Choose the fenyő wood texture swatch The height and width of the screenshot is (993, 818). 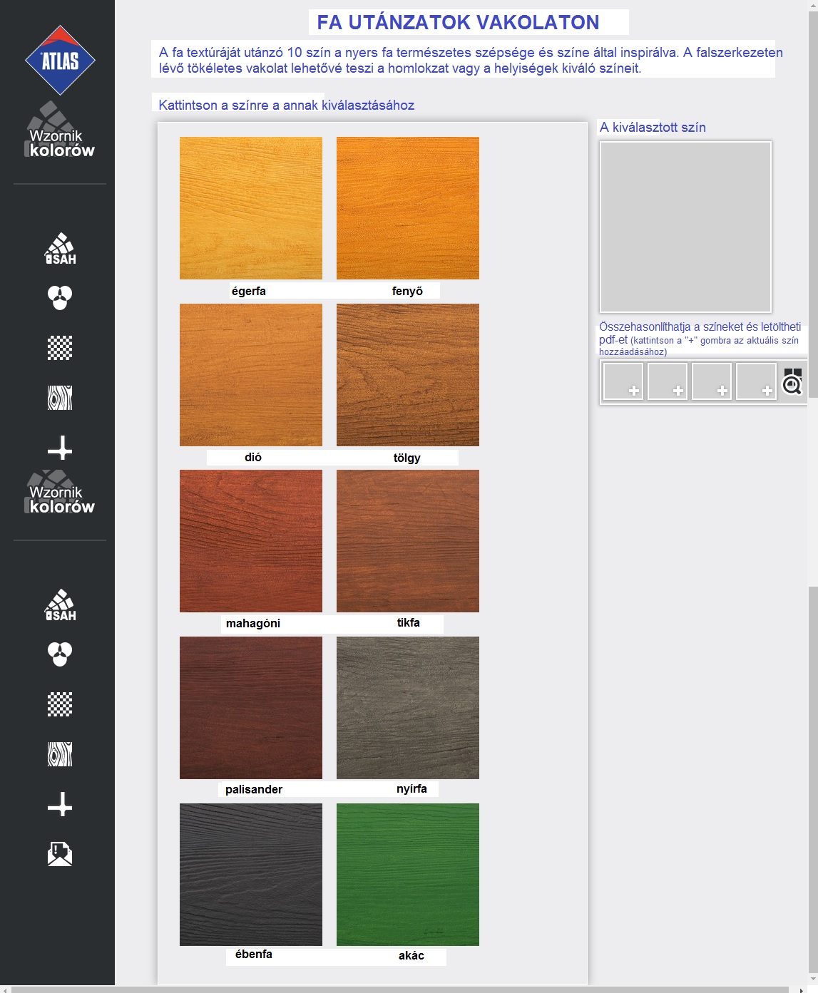(x=408, y=208)
